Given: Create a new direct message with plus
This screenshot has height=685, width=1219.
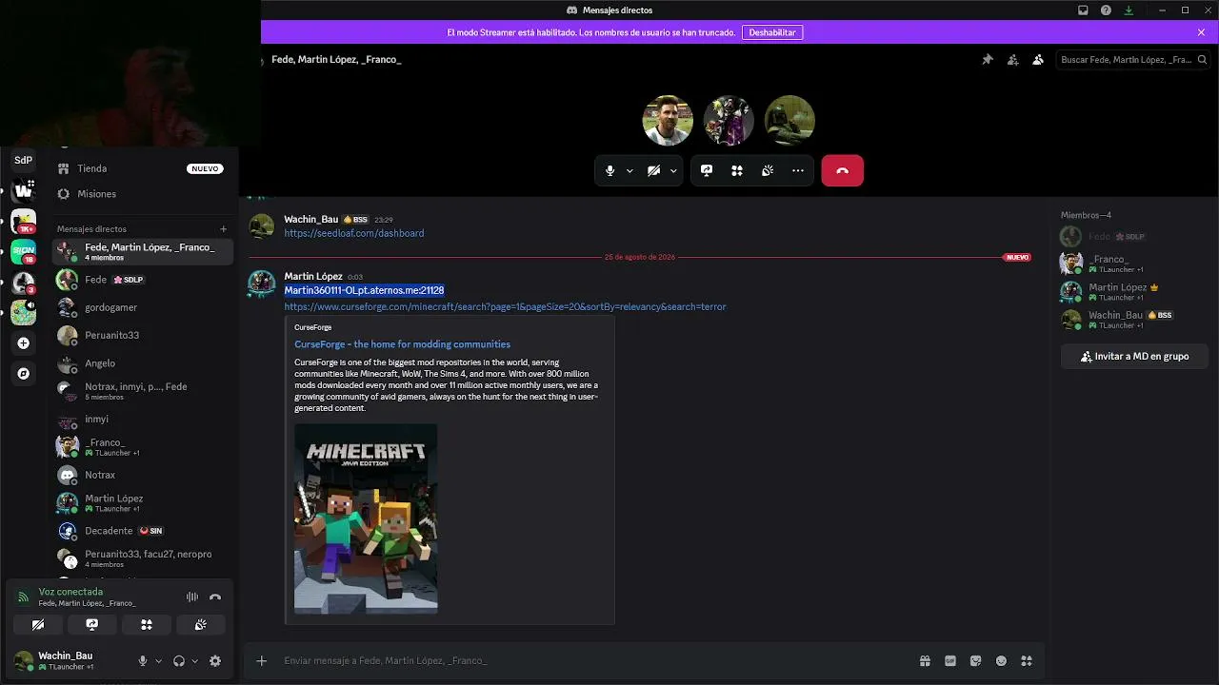Looking at the screenshot, I should [x=224, y=229].
